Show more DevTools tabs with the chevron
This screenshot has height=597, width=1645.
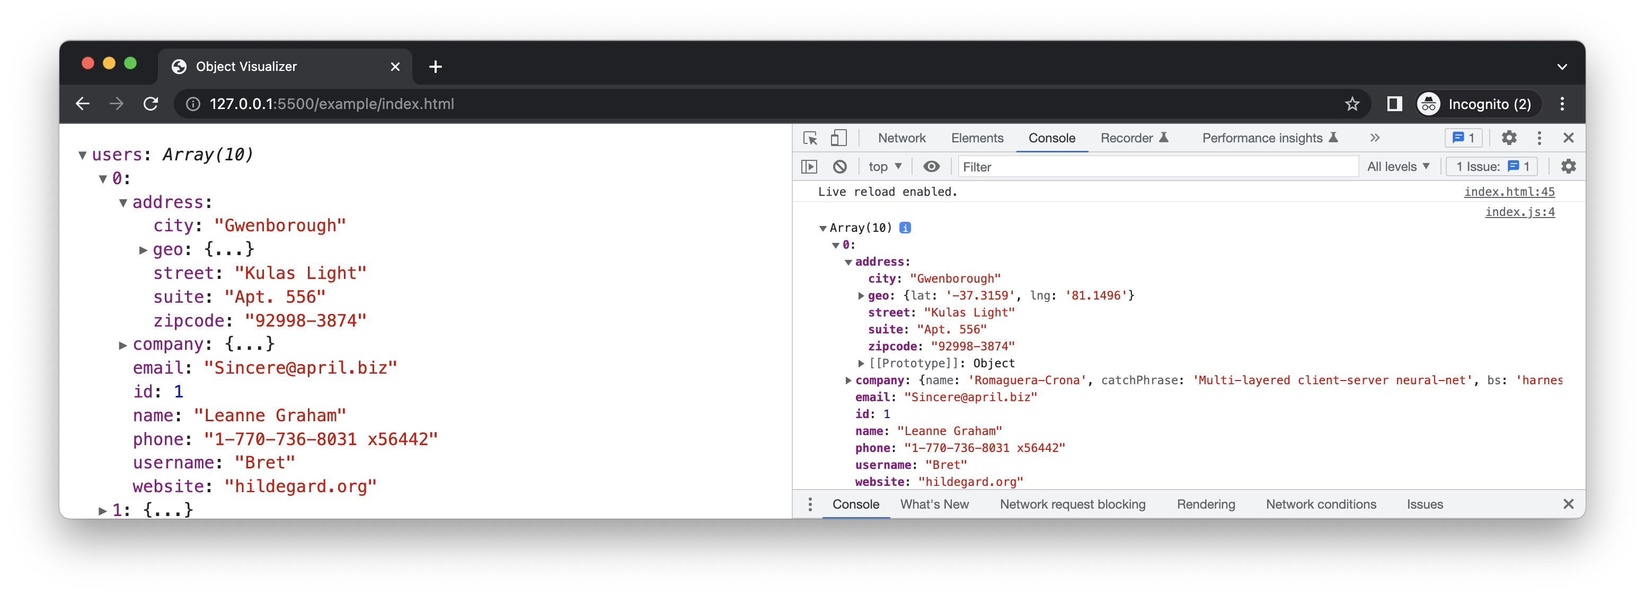[x=1375, y=138]
